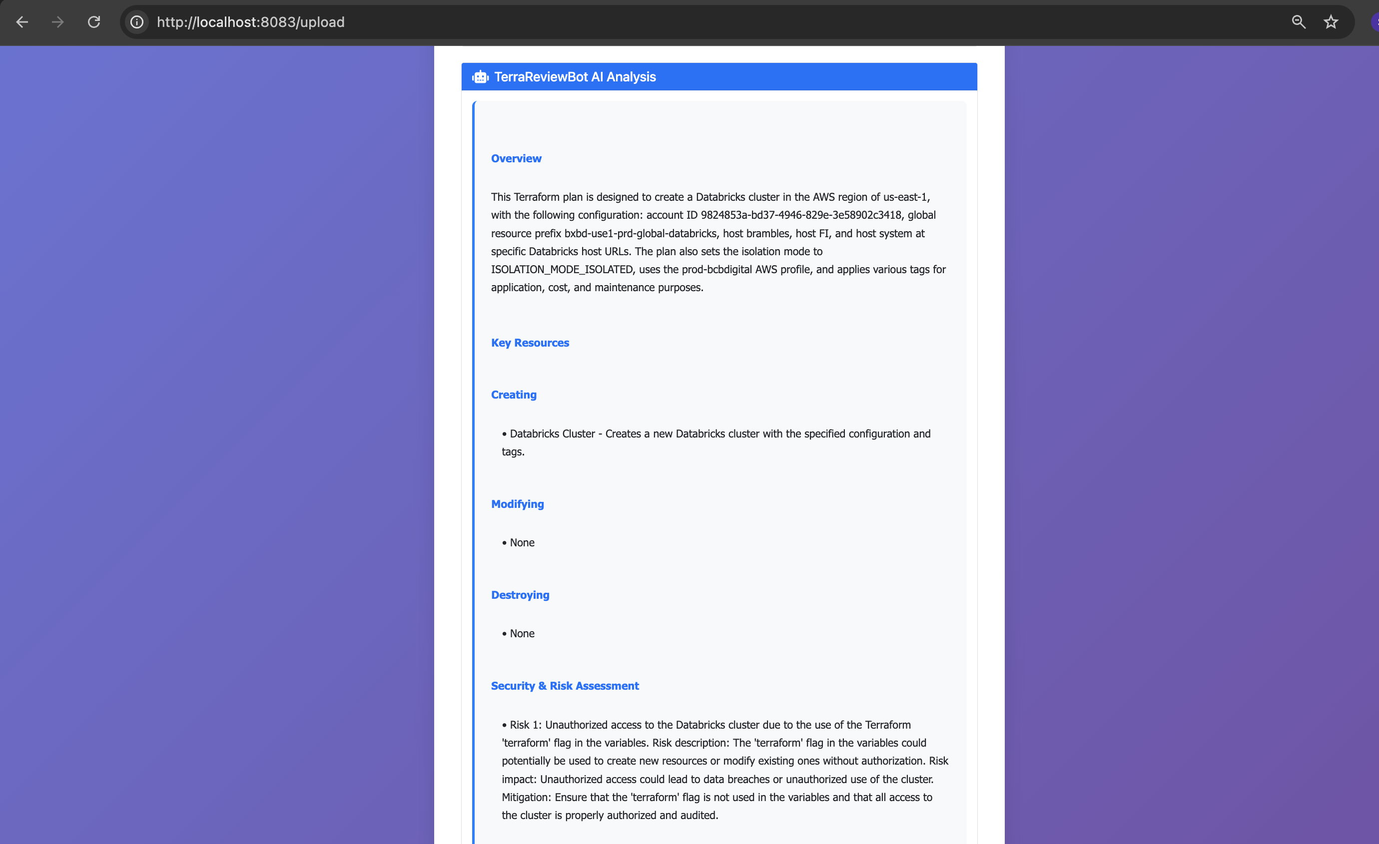
Task: Click the profile avatar at the toolbar edge
Action: (1375, 22)
